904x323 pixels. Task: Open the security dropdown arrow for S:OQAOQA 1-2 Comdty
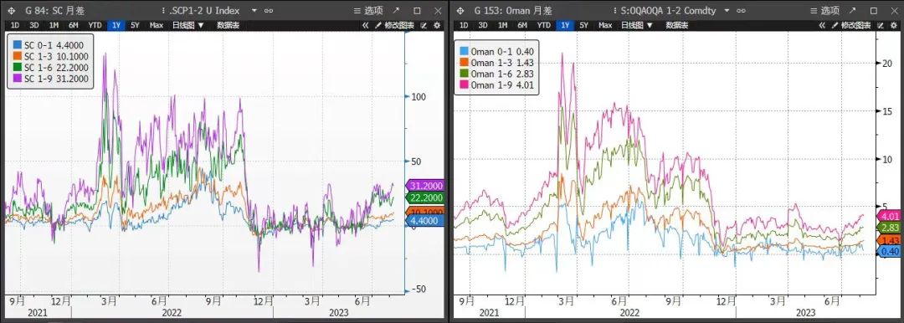coord(727,10)
